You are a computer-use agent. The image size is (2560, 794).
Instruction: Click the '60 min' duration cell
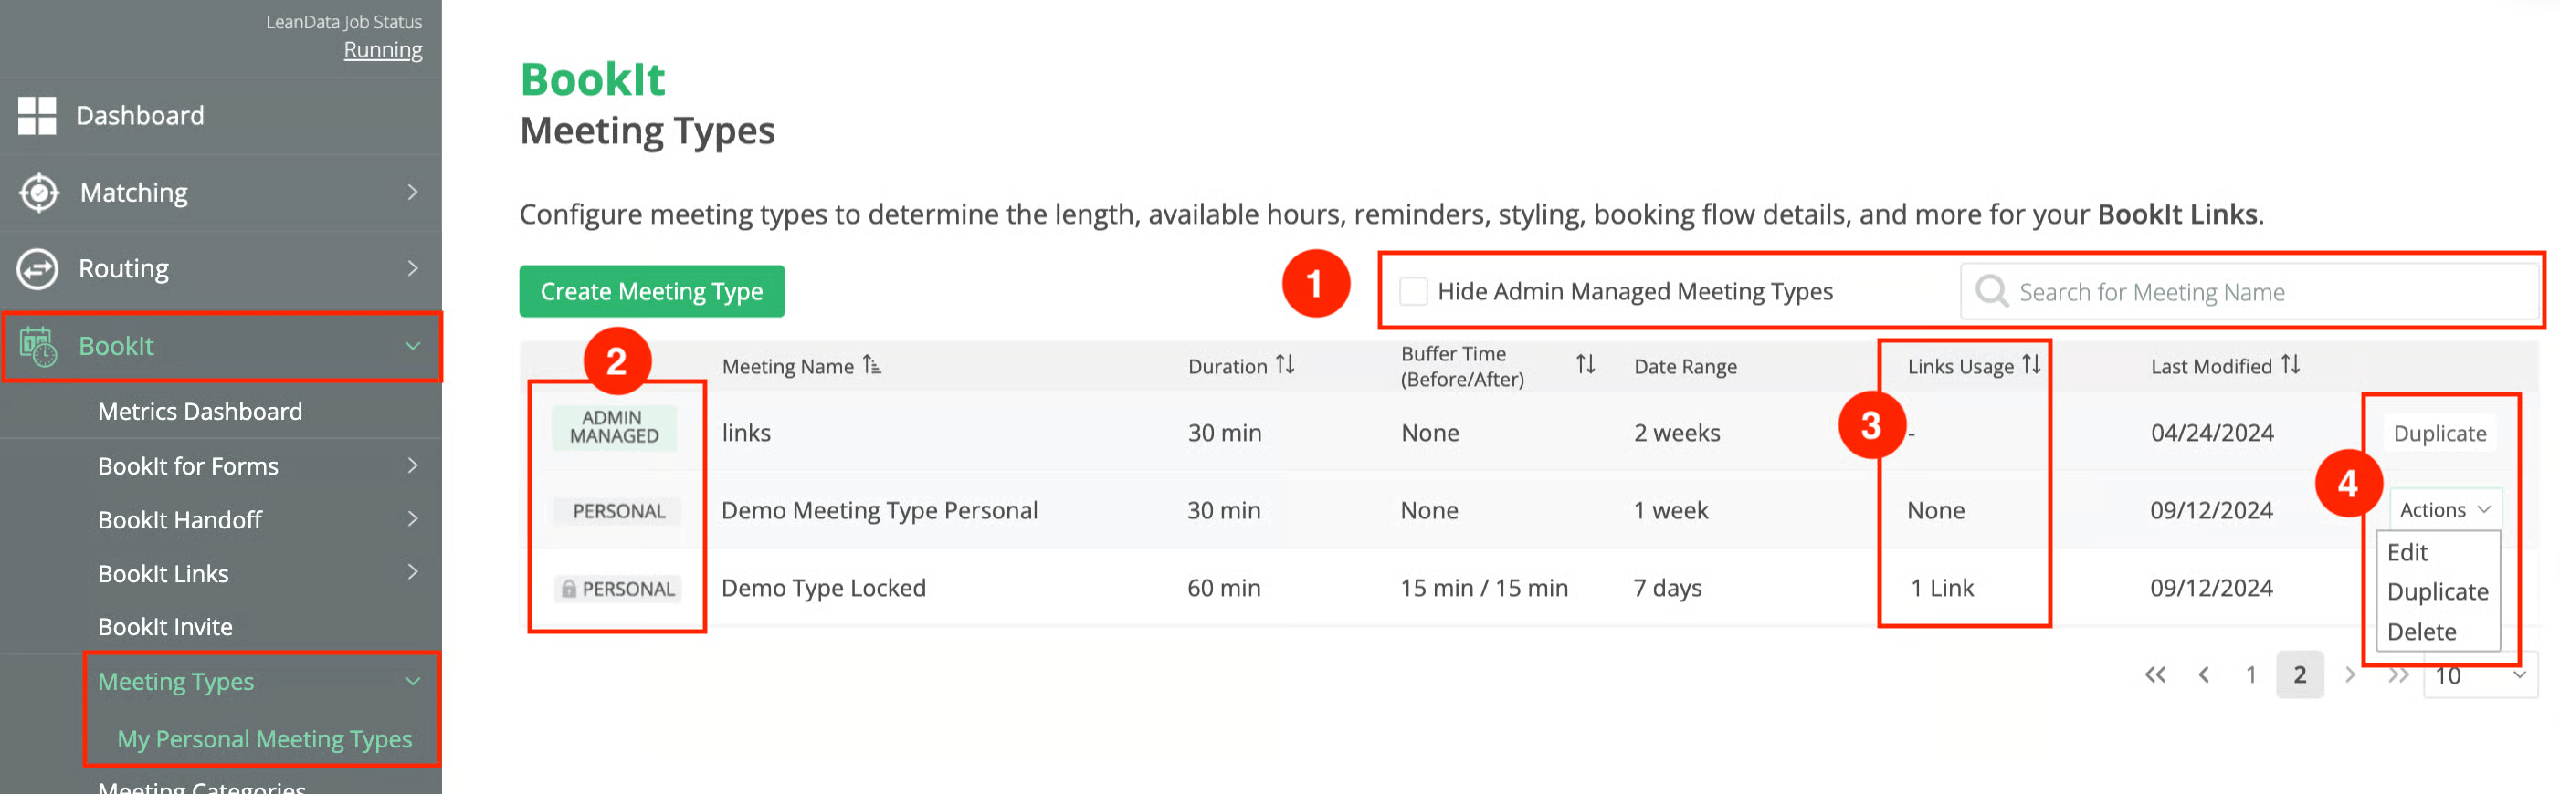(x=1223, y=589)
